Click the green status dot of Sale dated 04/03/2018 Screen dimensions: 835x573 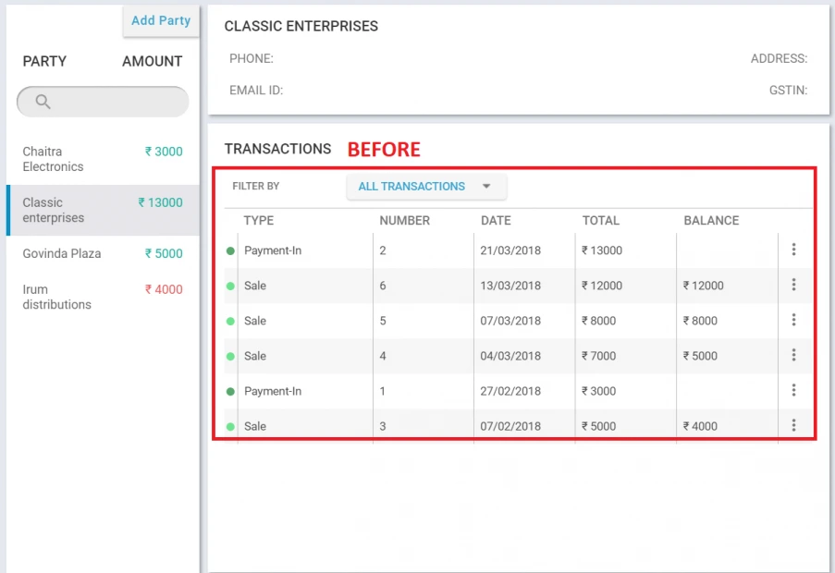coord(230,356)
